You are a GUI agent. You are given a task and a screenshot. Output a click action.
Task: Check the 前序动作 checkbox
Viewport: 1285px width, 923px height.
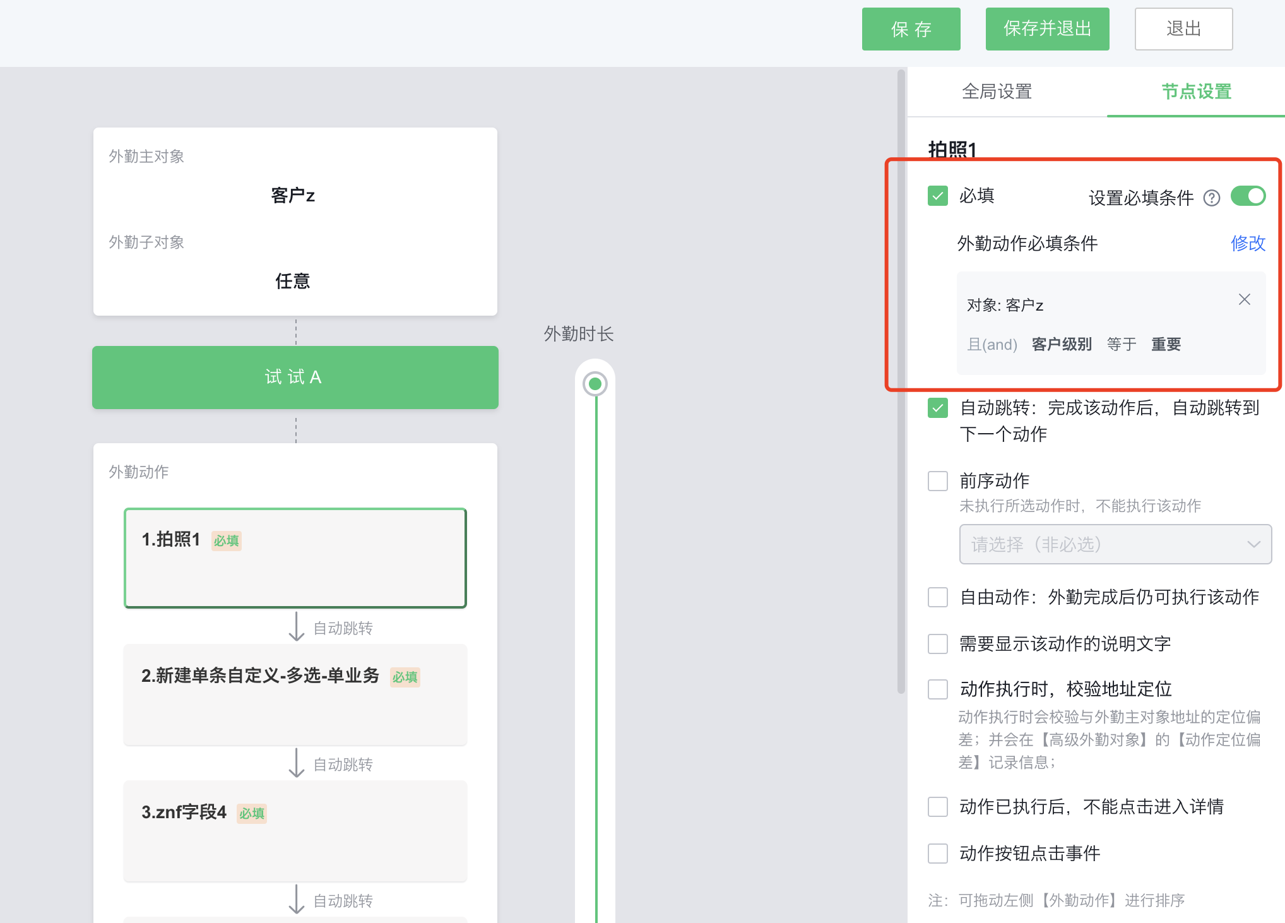937,480
